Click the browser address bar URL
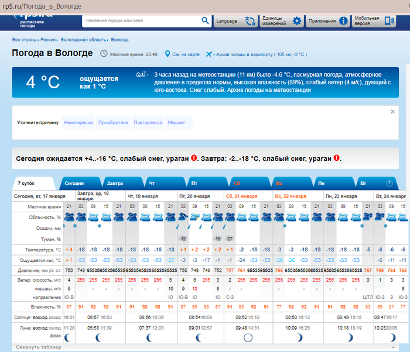 42,6
